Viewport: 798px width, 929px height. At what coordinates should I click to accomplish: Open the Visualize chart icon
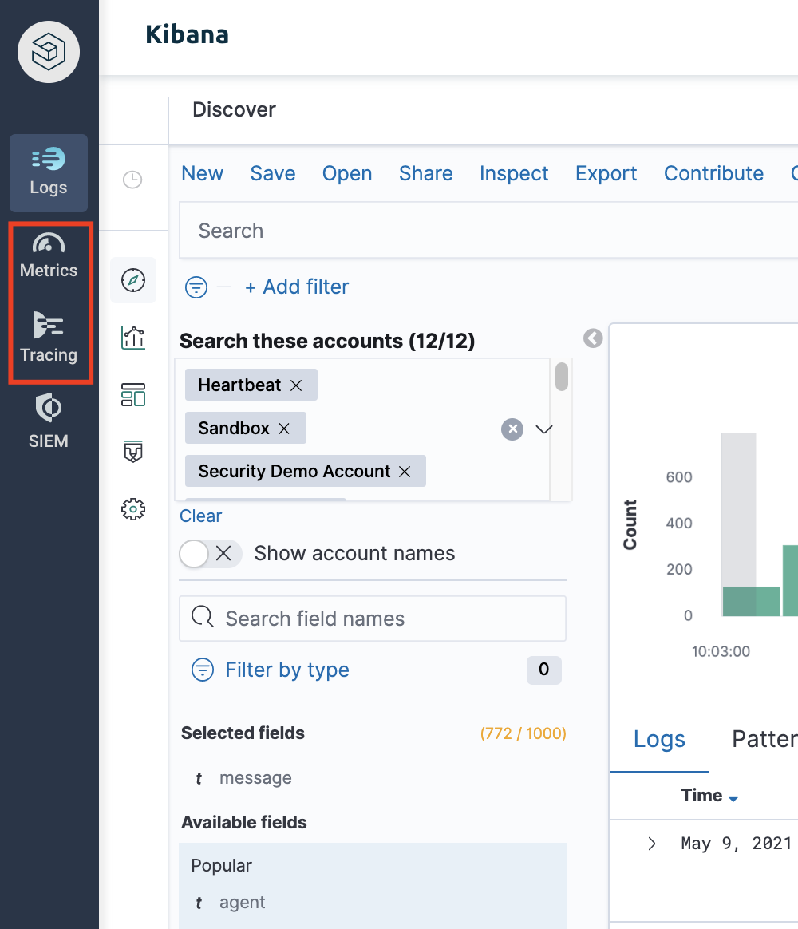(x=133, y=338)
